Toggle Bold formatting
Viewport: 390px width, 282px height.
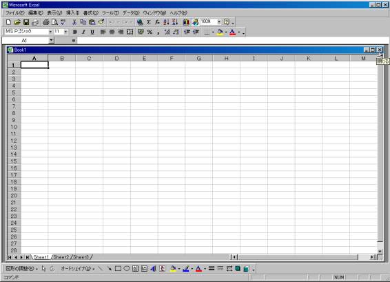point(74,32)
